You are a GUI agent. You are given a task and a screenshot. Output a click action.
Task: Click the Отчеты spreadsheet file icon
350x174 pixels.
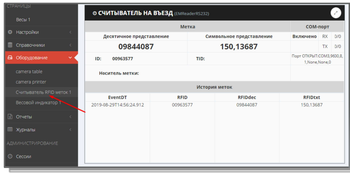tap(10, 117)
